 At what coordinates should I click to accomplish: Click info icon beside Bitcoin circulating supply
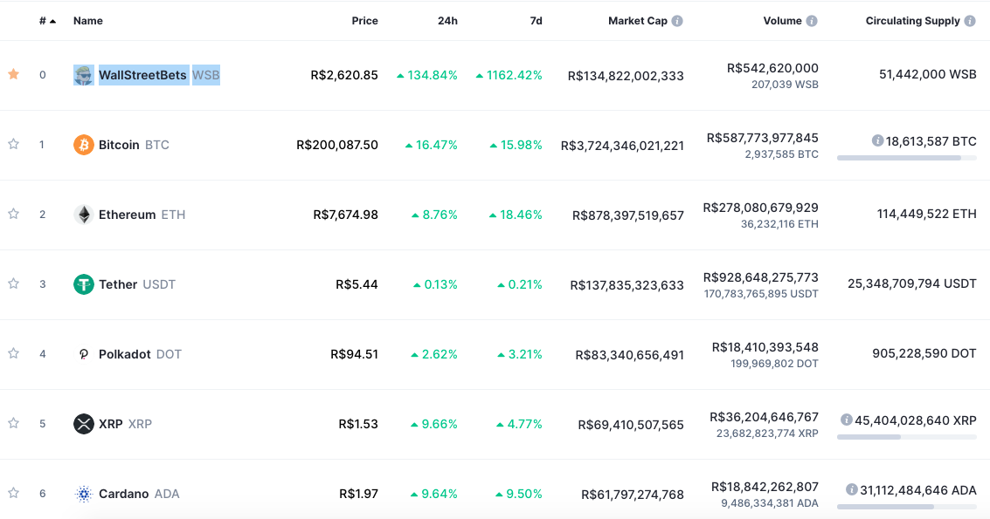(877, 140)
